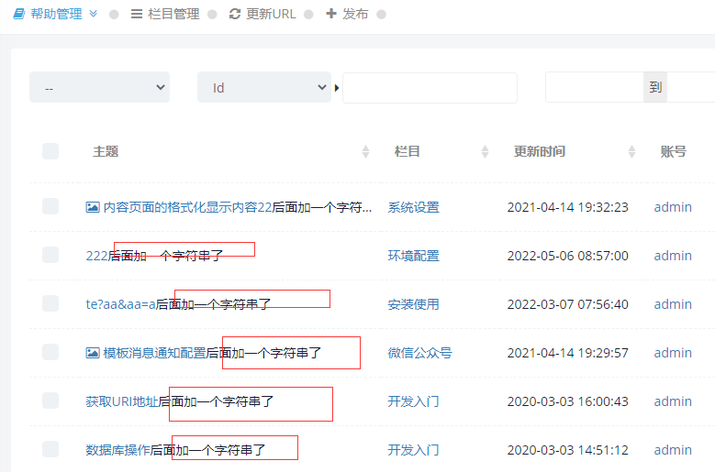Screen dimensions: 715x472
Task: Check the 模板消息通知配置 row checkbox
Action: click(50, 352)
